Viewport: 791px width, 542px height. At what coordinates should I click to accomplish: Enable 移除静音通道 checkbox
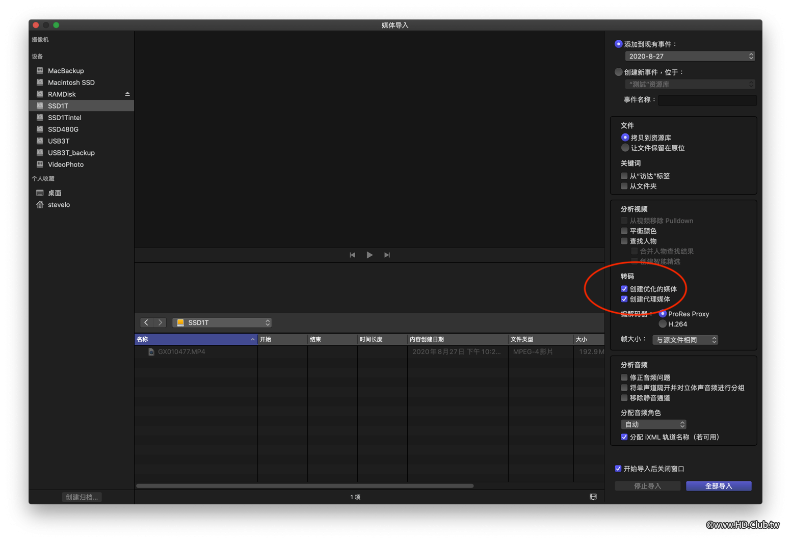click(624, 398)
